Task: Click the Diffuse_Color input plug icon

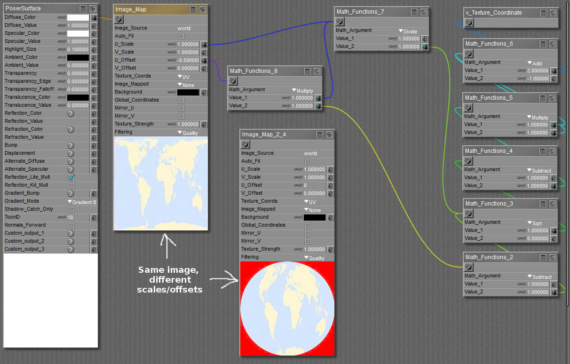Action: (94, 17)
